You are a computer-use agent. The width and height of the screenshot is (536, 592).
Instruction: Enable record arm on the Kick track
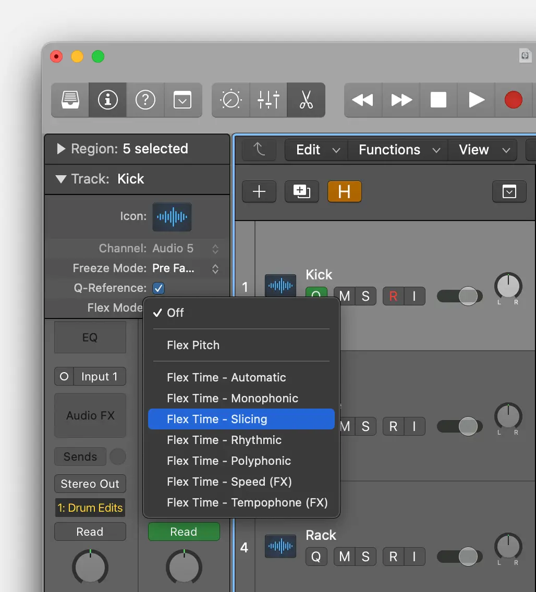pyautogui.click(x=393, y=296)
